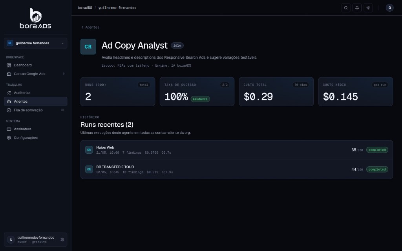Click the G avatar in the sidebar footer
402x251 pixels.
click(x=11, y=240)
